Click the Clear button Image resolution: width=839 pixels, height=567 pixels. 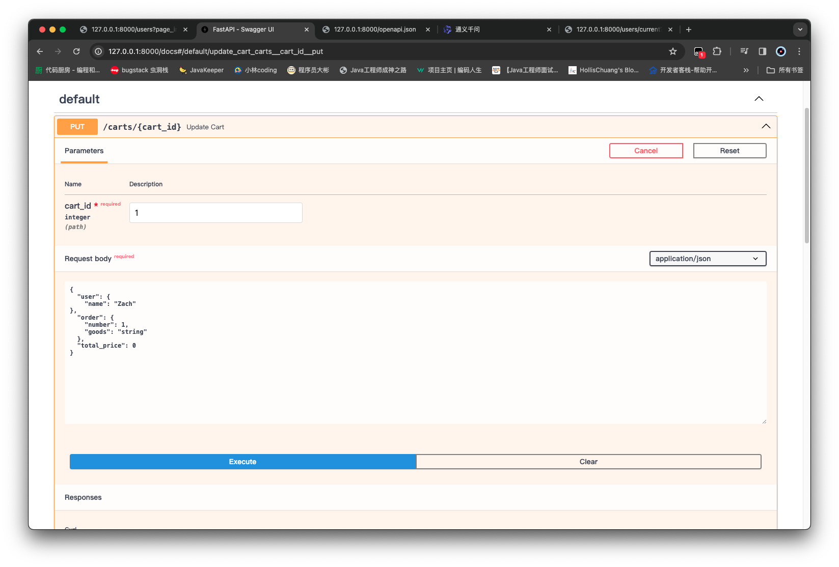click(588, 462)
